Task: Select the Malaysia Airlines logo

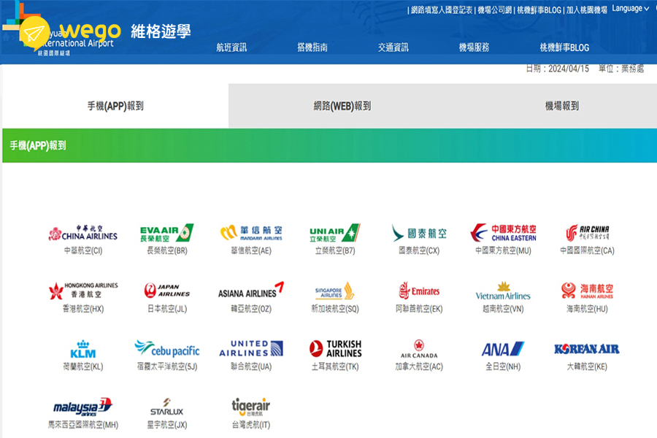Action: point(82,407)
